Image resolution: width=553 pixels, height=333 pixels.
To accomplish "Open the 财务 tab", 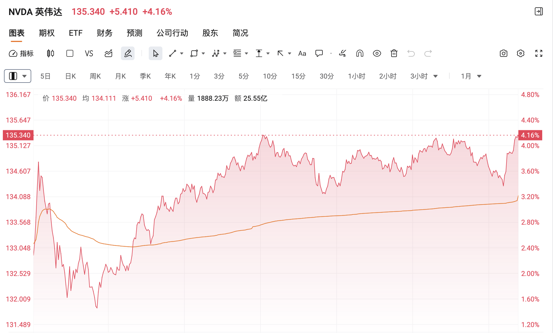I will coord(105,33).
